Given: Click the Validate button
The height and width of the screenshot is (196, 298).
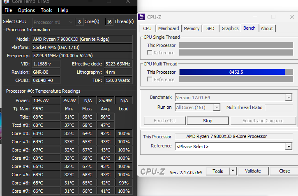Looking at the screenshot, I should (x=253, y=171).
